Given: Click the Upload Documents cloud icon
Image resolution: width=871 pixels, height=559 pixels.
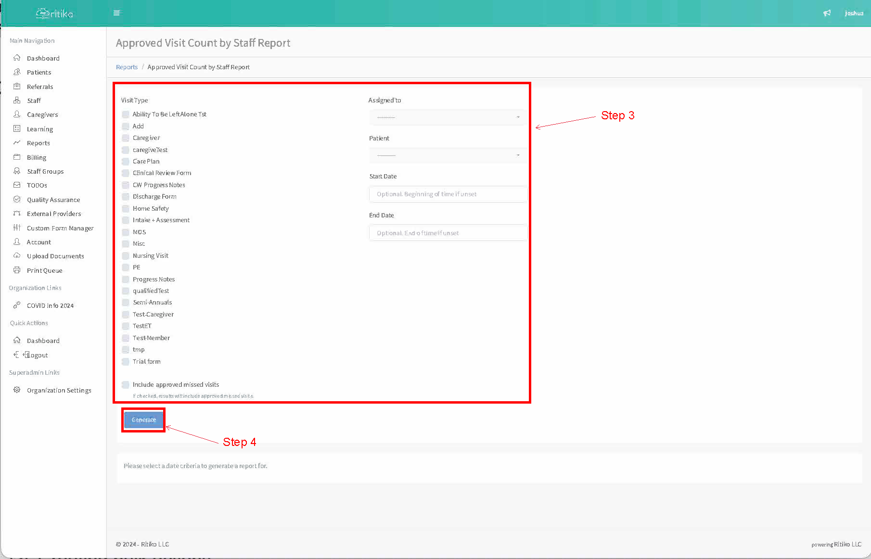Looking at the screenshot, I should [x=17, y=256].
